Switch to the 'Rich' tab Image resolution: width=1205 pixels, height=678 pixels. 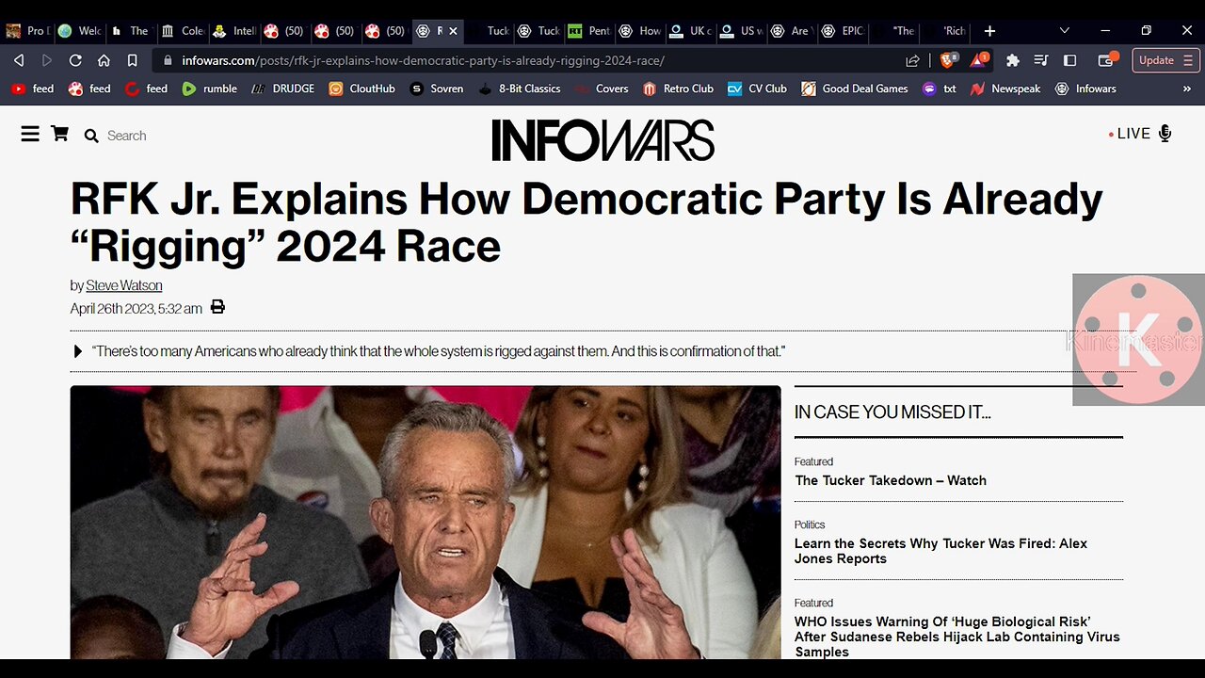pos(945,31)
